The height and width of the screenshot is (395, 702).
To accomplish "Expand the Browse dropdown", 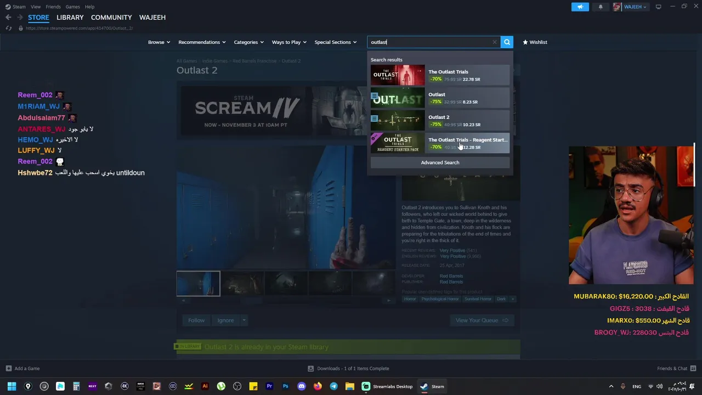I will (158, 42).
